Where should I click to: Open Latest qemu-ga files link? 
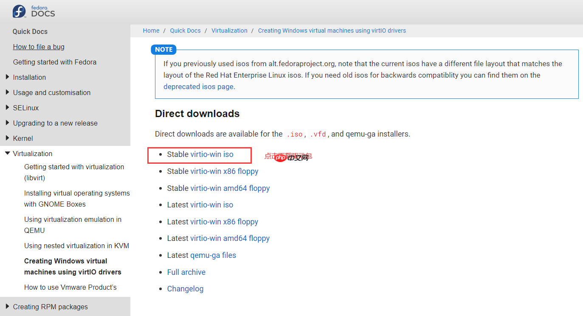213,255
